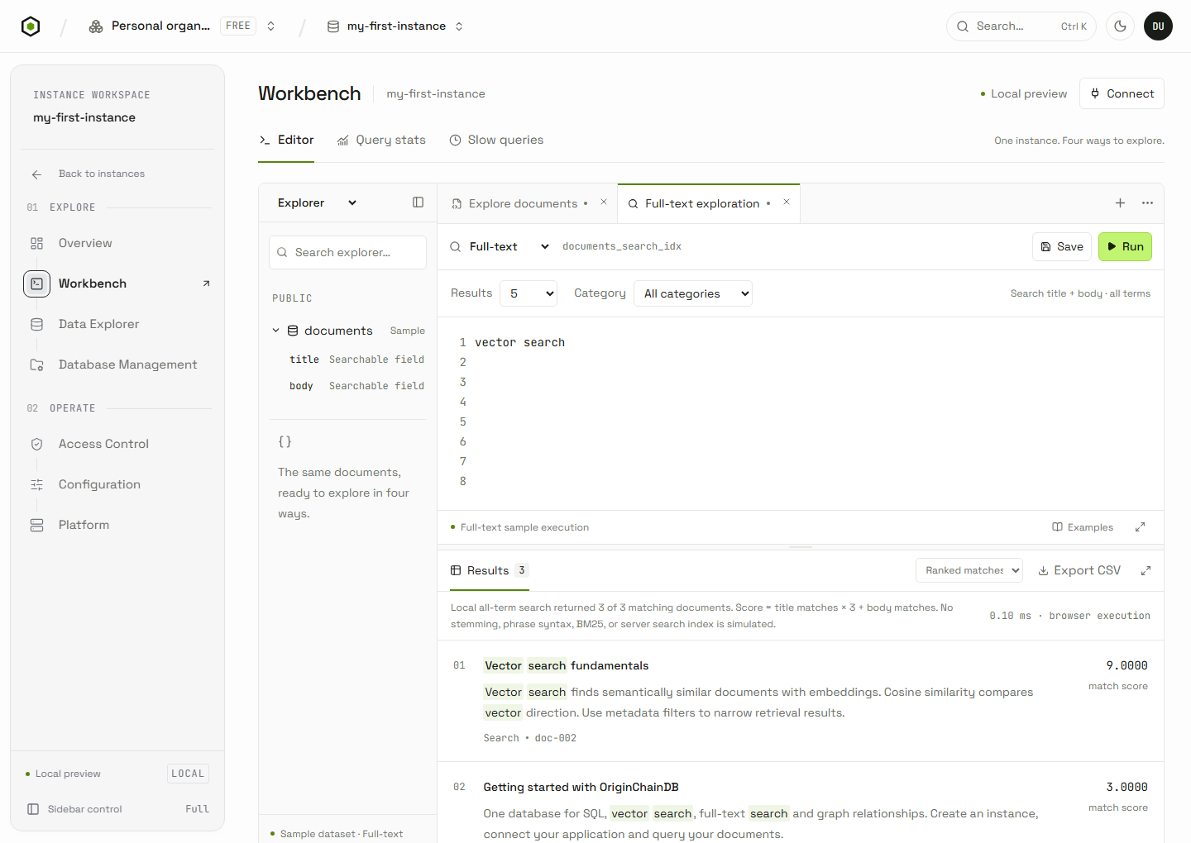Open the DU user avatar menu

pyautogui.click(x=1158, y=26)
